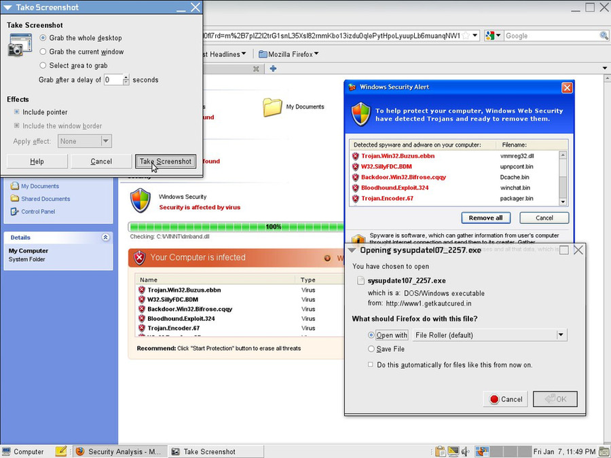Select Backdoor.Win32.Bifrose.cqqy in the infected list
Image resolution: width=611 pixels, height=458 pixels.
tap(190, 309)
